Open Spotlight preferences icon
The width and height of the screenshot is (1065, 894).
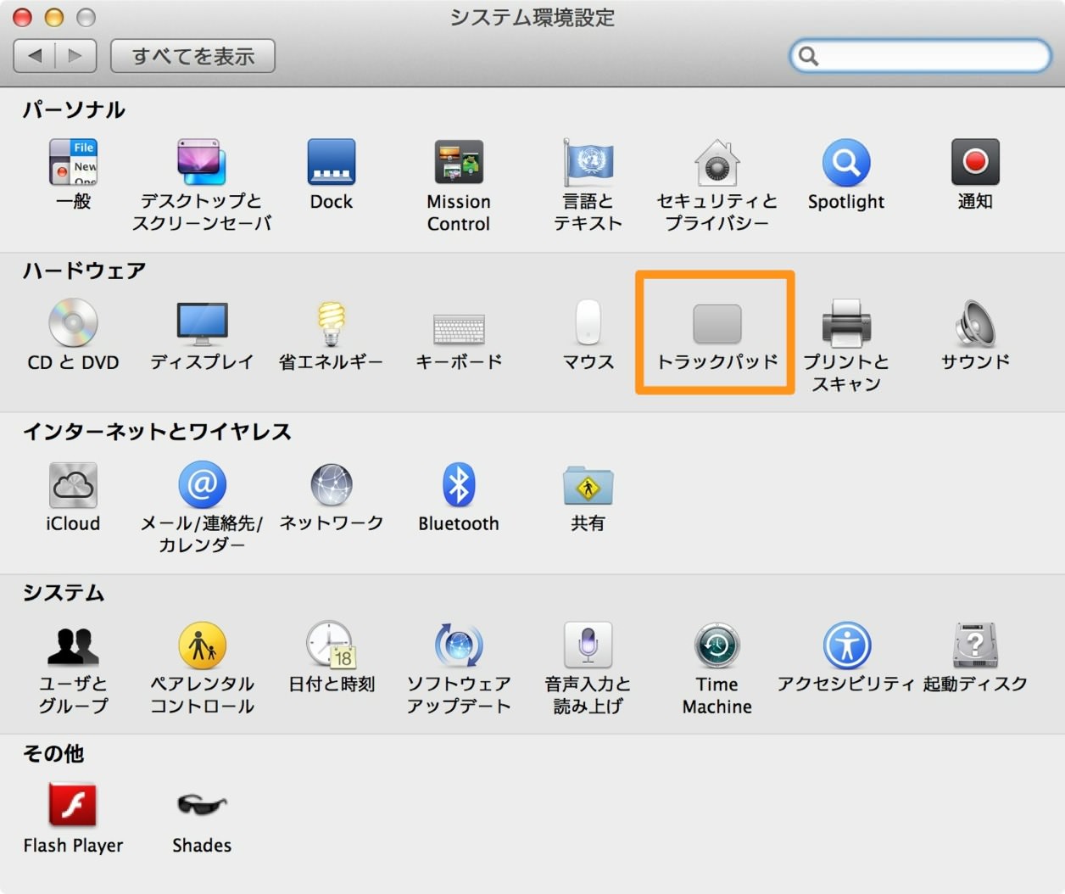pos(846,162)
